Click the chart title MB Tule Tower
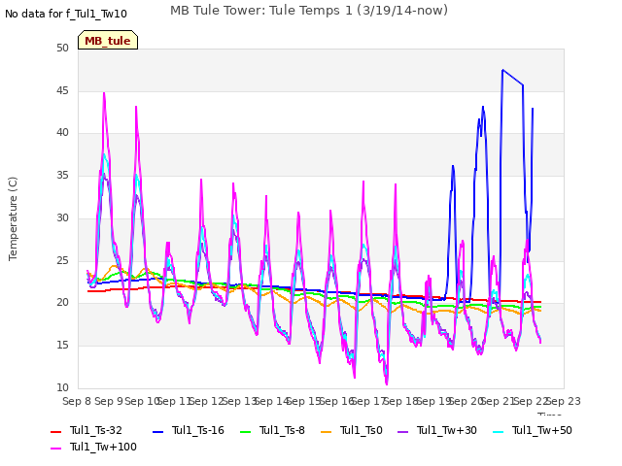Screen dimensions: 622x466 point(309,11)
